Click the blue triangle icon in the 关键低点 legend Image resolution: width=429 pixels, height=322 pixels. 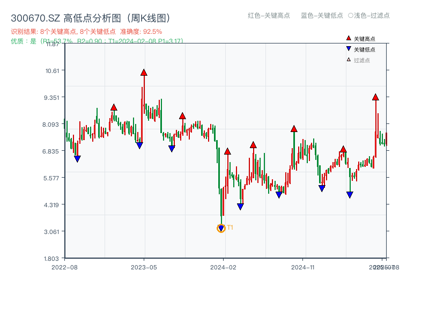[349, 49]
